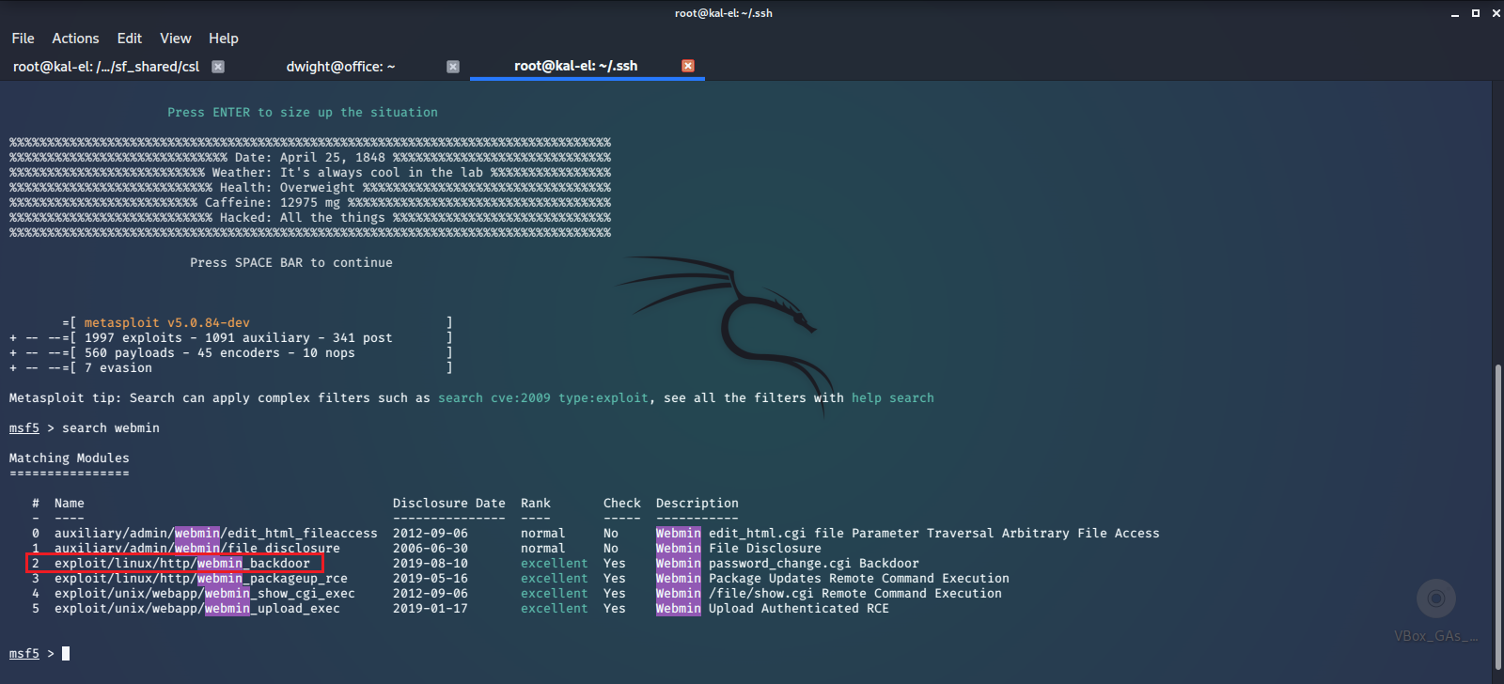The width and height of the screenshot is (1504, 684).
Task: Click 'help search' tip text
Action: [893, 397]
